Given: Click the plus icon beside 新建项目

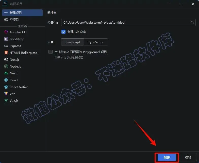Looking at the screenshot, I should coord(6,13).
